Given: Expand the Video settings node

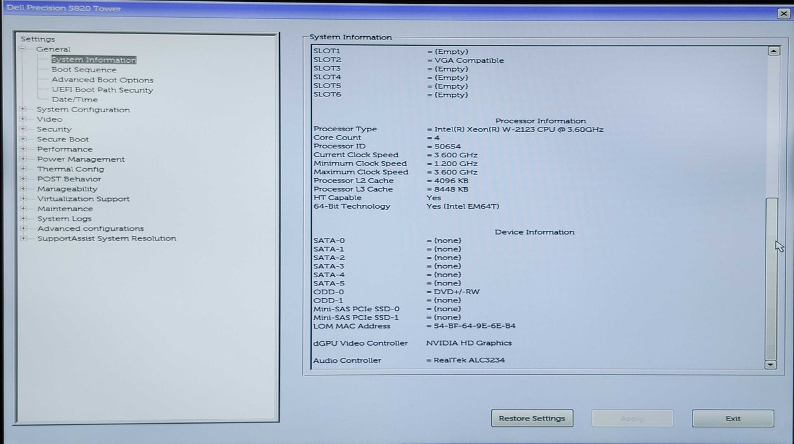Looking at the screenshot, I should [x=23, y=119].
